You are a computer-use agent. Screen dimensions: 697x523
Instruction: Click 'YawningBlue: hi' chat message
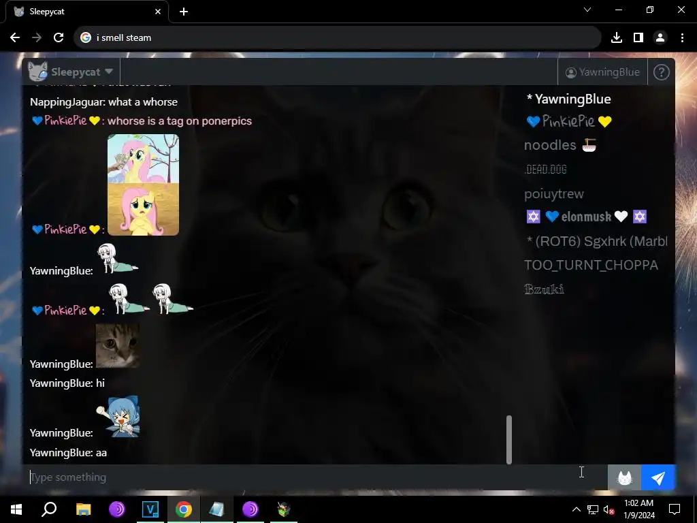(67, 383)
